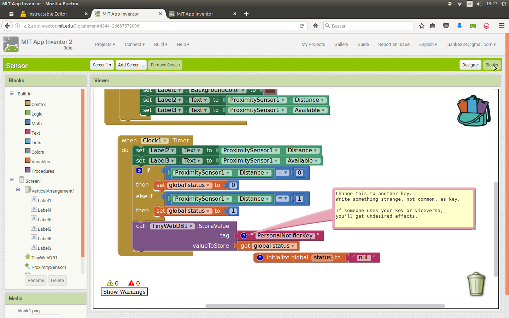Open the Projects menu
This screenshot has width=509, height=318.
(105, 45)
